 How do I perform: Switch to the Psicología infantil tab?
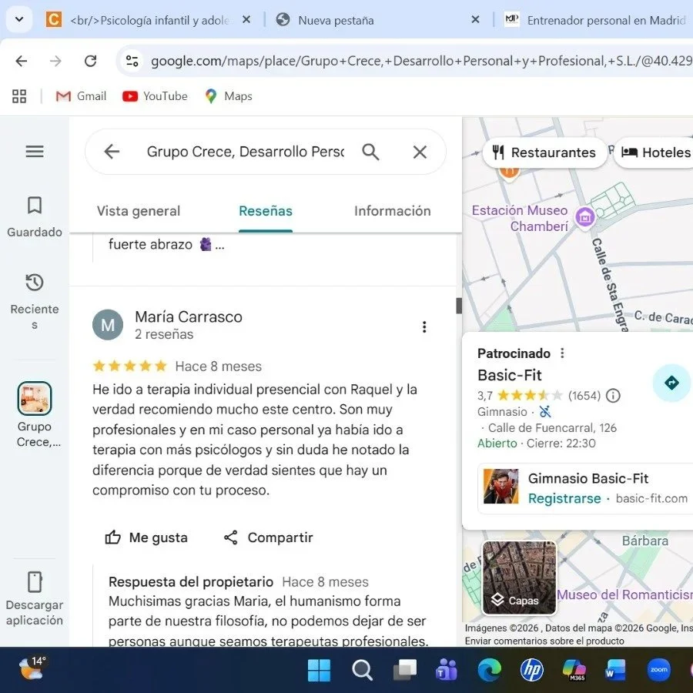point(148,20)
